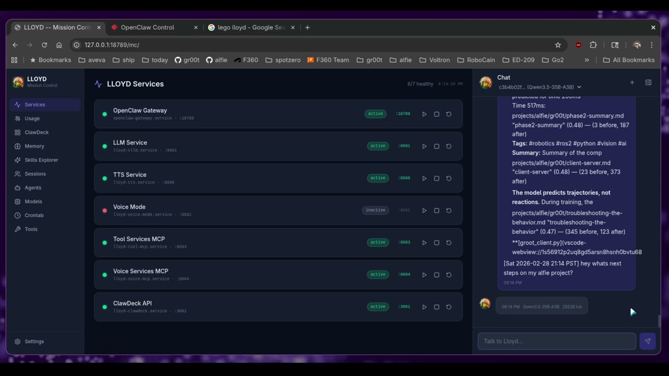Open the Voltron bookmarks folder

click(434, 60)
